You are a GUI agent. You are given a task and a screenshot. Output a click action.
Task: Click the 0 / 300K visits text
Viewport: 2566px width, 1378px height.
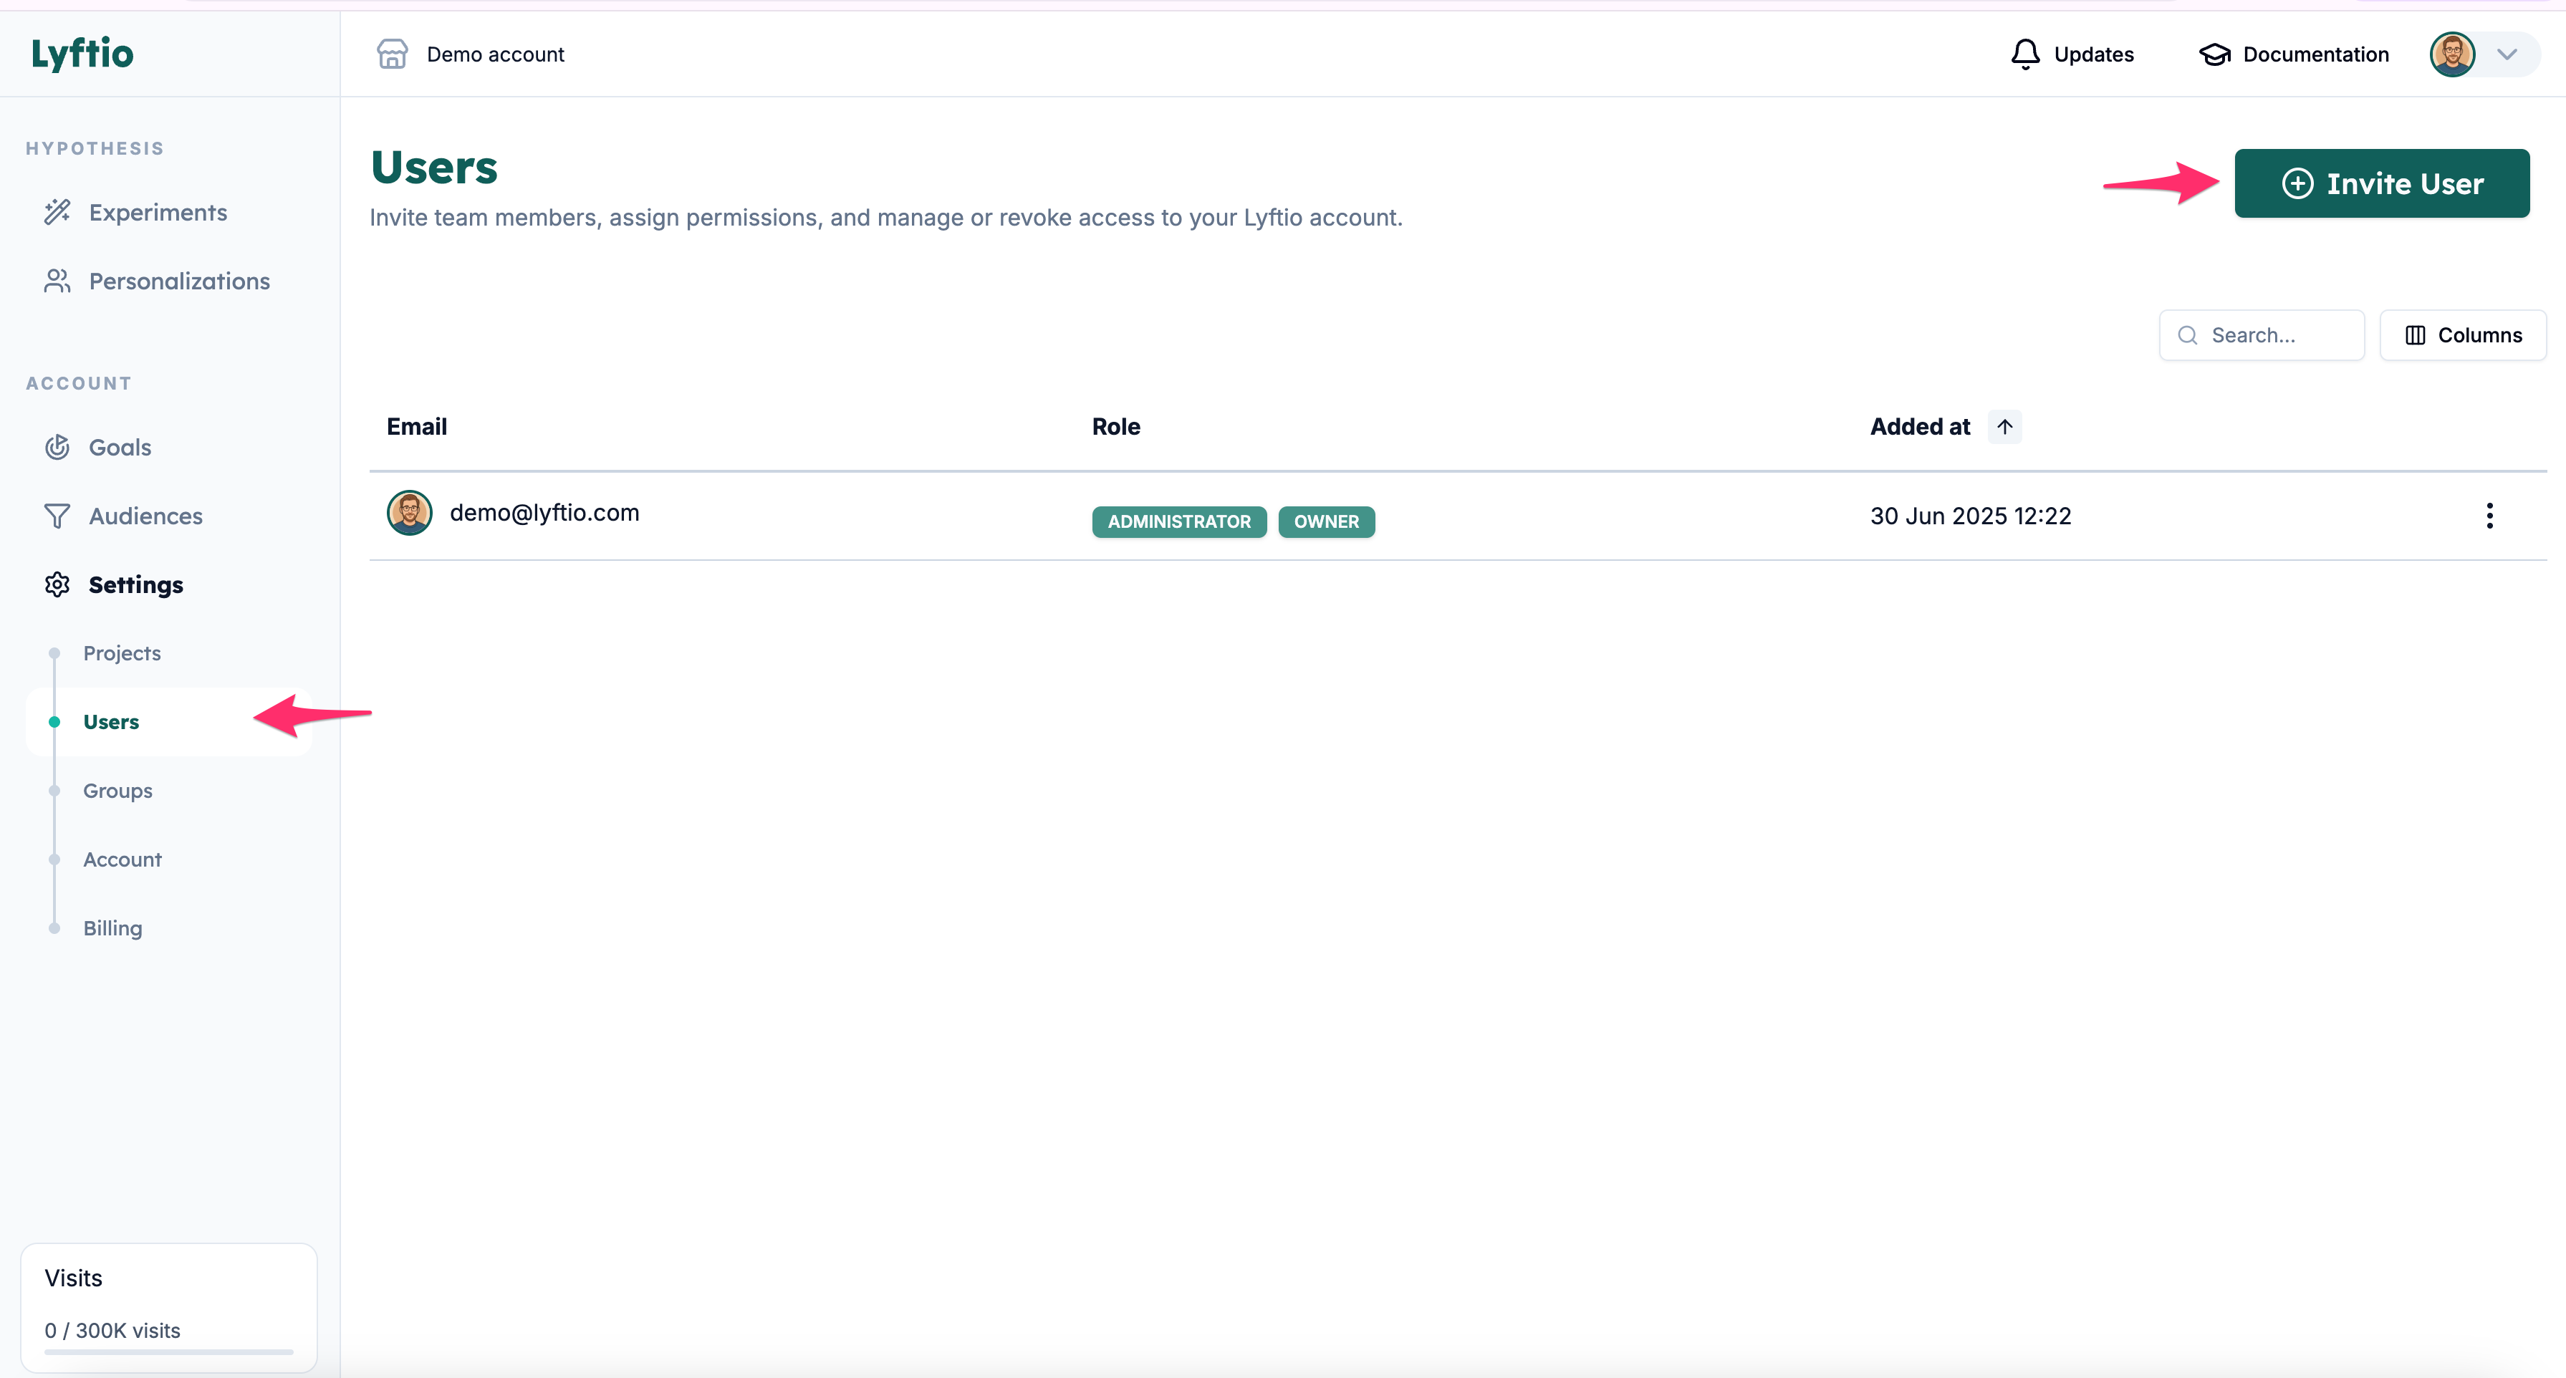pyautogui.click(x=112, y=1330)
